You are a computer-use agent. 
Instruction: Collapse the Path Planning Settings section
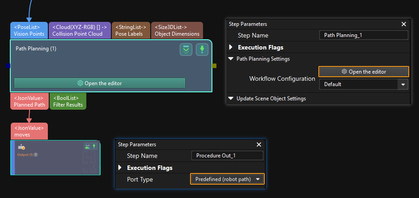231,59
